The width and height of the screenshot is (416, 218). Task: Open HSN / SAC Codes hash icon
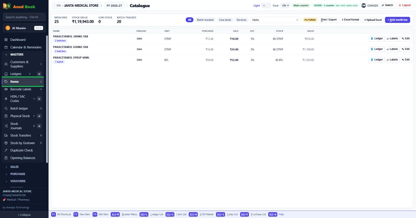pos(6,99)
